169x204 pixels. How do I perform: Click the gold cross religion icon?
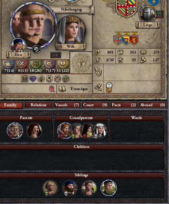[x=81, y=63]
